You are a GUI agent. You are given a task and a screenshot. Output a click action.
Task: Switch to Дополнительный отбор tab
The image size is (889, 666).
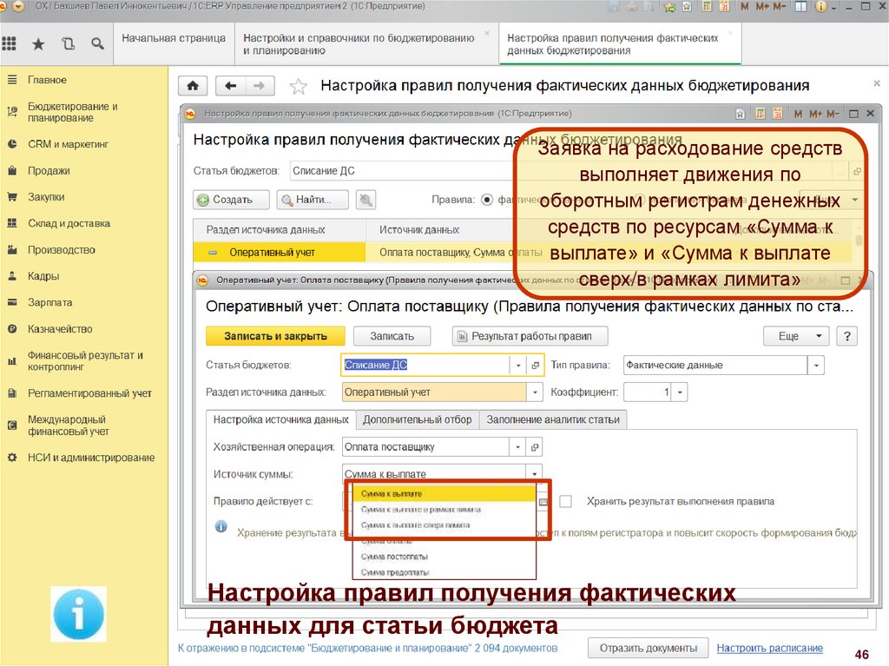(x=417, y=419)
